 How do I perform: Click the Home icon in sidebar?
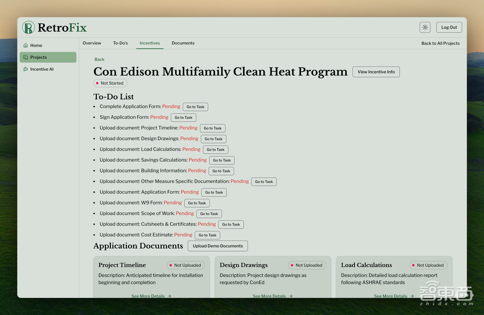coord(26,45)
